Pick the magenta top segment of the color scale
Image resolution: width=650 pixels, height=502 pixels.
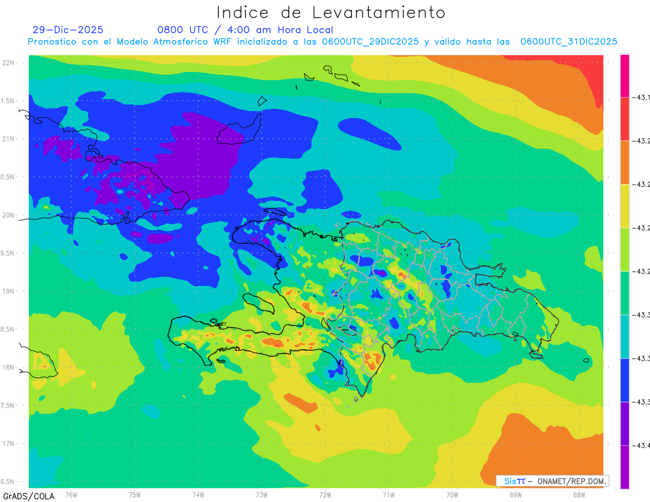625,76
